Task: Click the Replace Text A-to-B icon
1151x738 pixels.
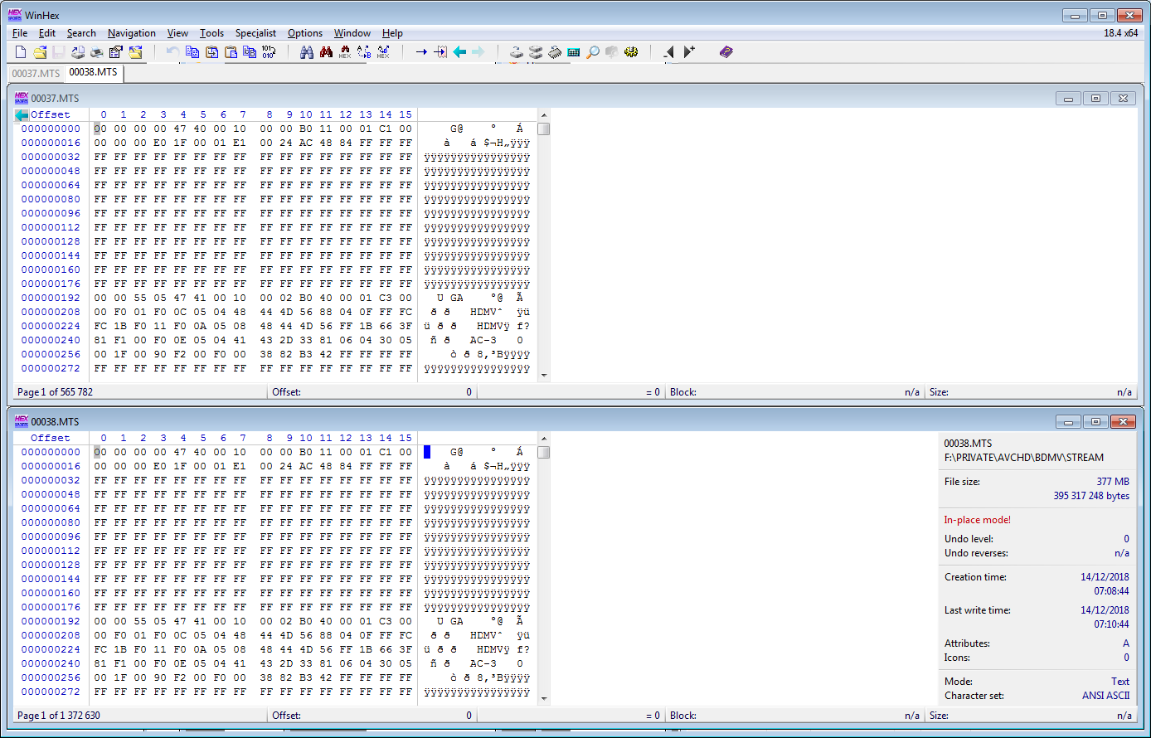Action: coord(364,52)
